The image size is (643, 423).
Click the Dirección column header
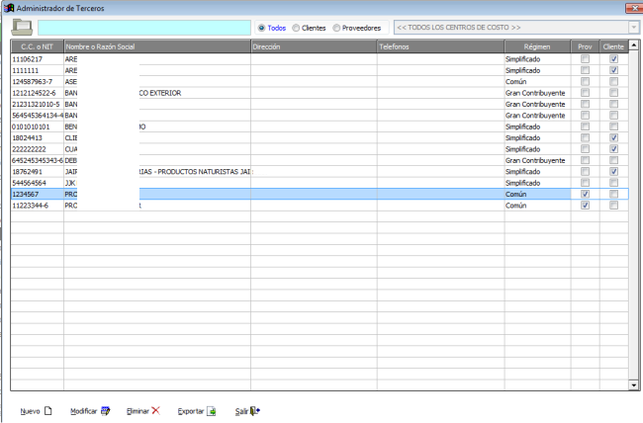314,46
